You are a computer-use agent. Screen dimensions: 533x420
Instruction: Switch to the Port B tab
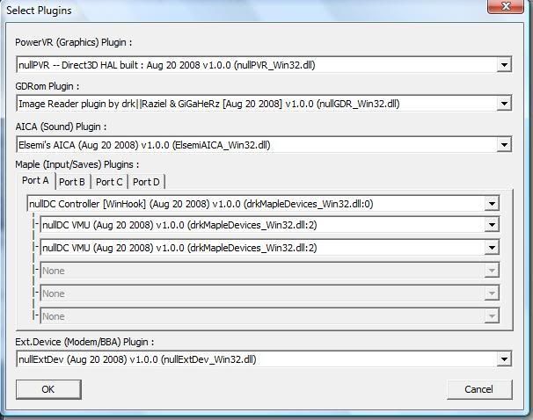pos(72,182)
